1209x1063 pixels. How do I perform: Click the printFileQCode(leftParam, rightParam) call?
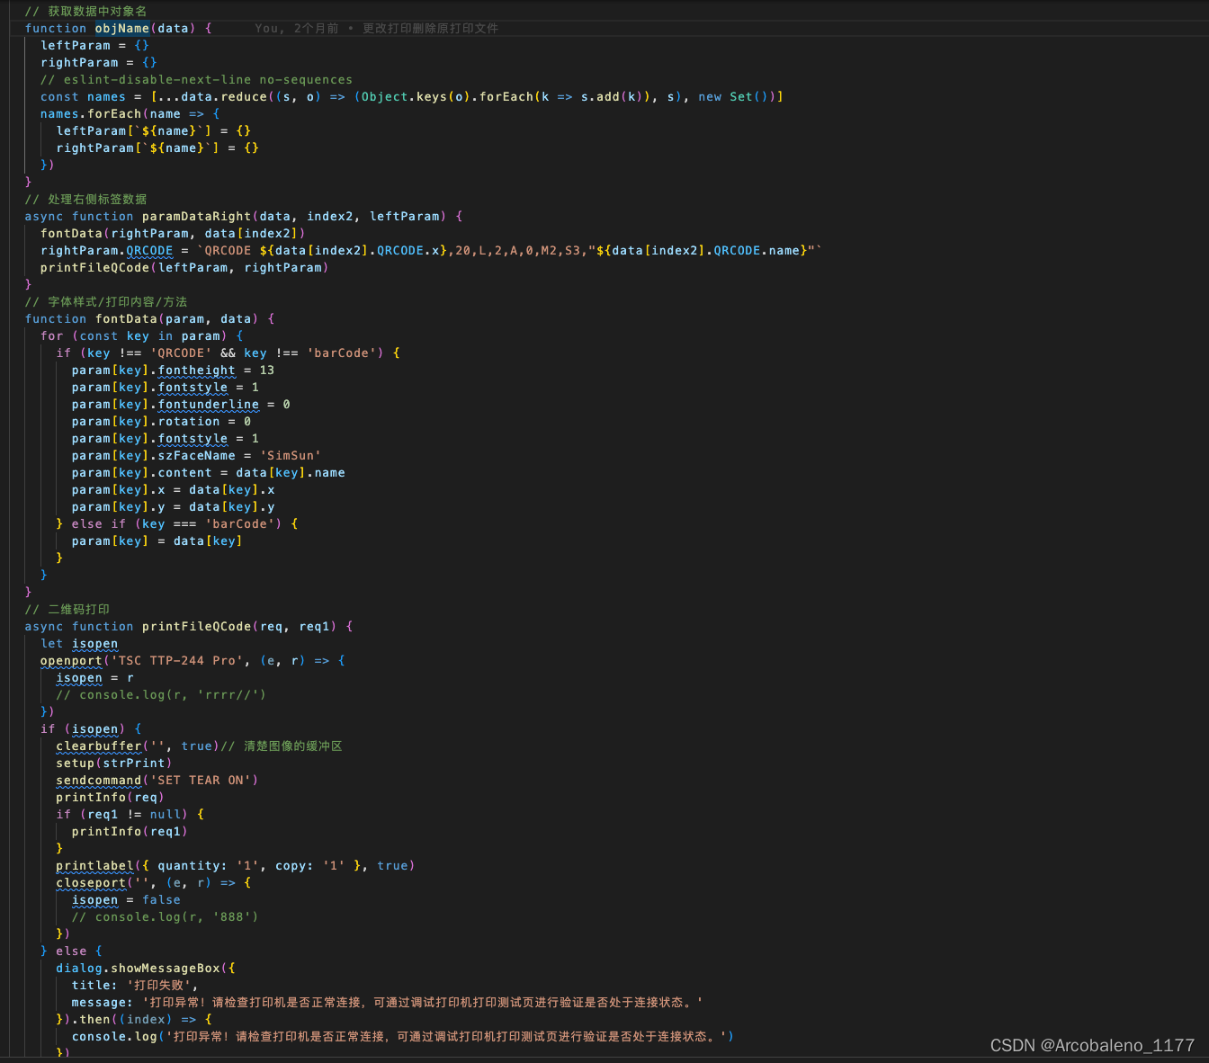184,267
